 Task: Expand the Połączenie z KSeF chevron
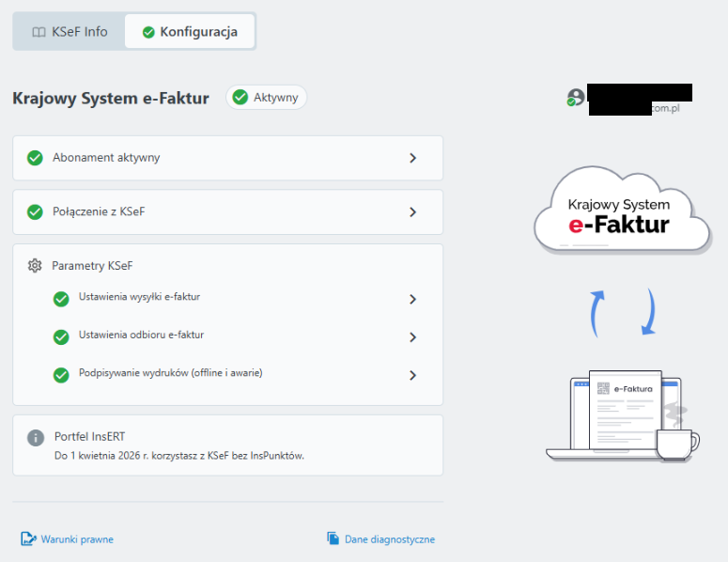[x=412, y=212]
